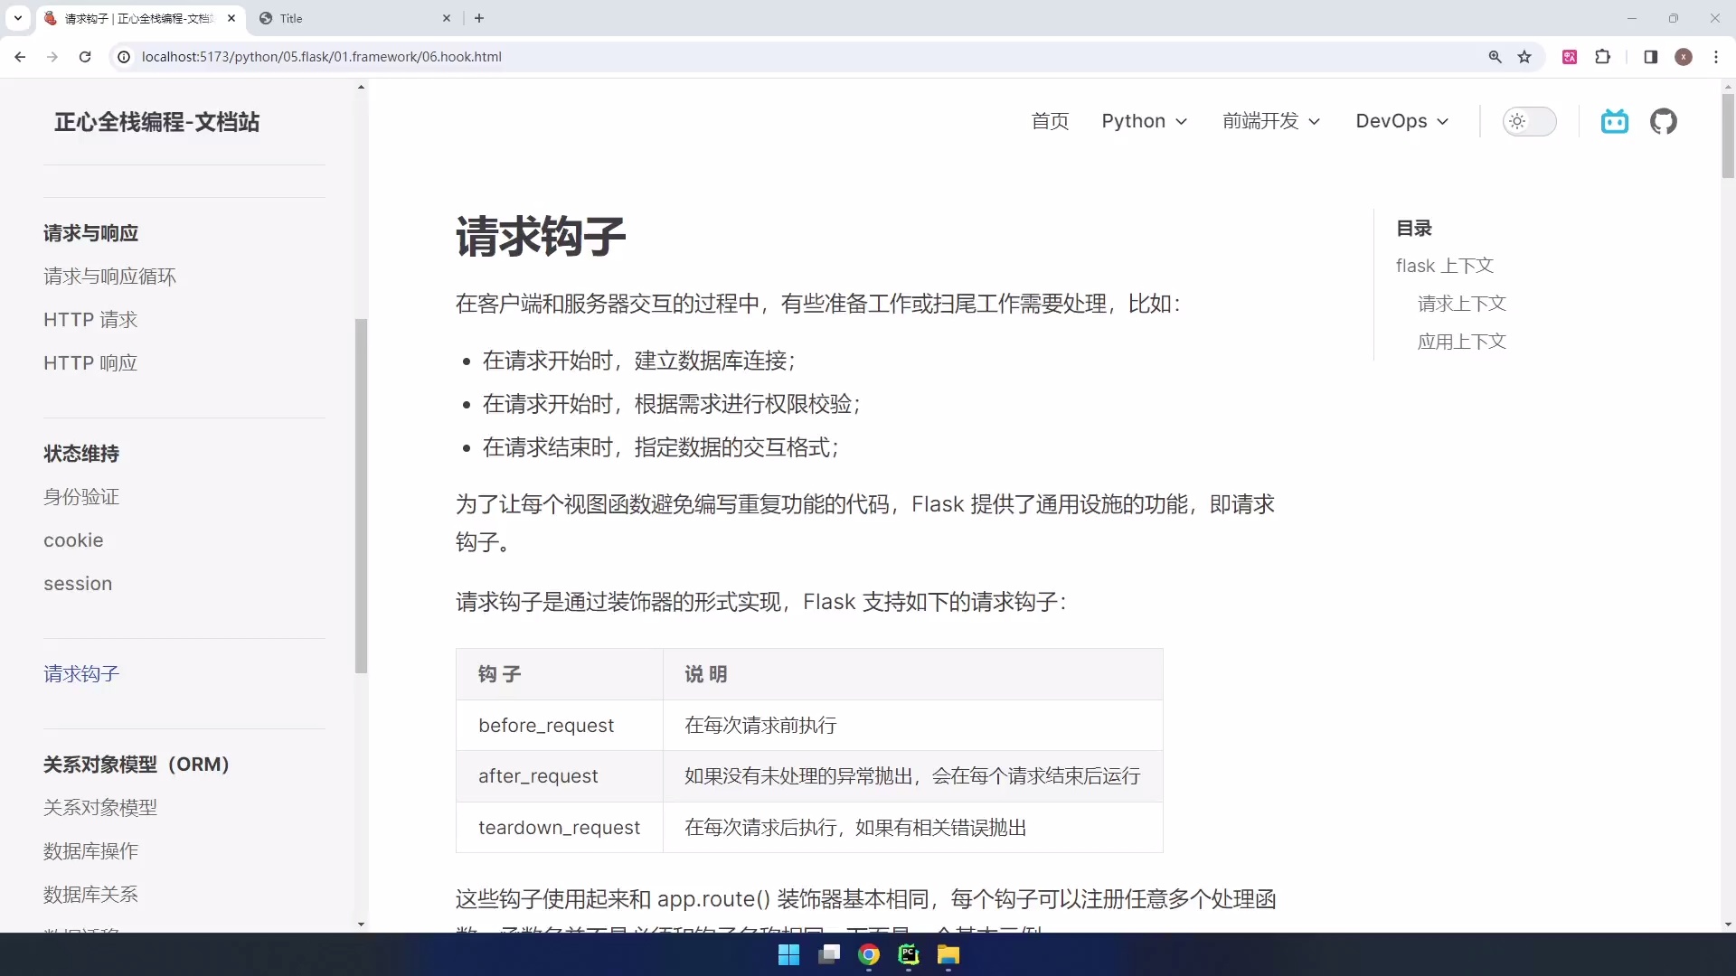
Task: Open the GitHub repository icon
Action: pyautogui.click(x=1664, y=121)
